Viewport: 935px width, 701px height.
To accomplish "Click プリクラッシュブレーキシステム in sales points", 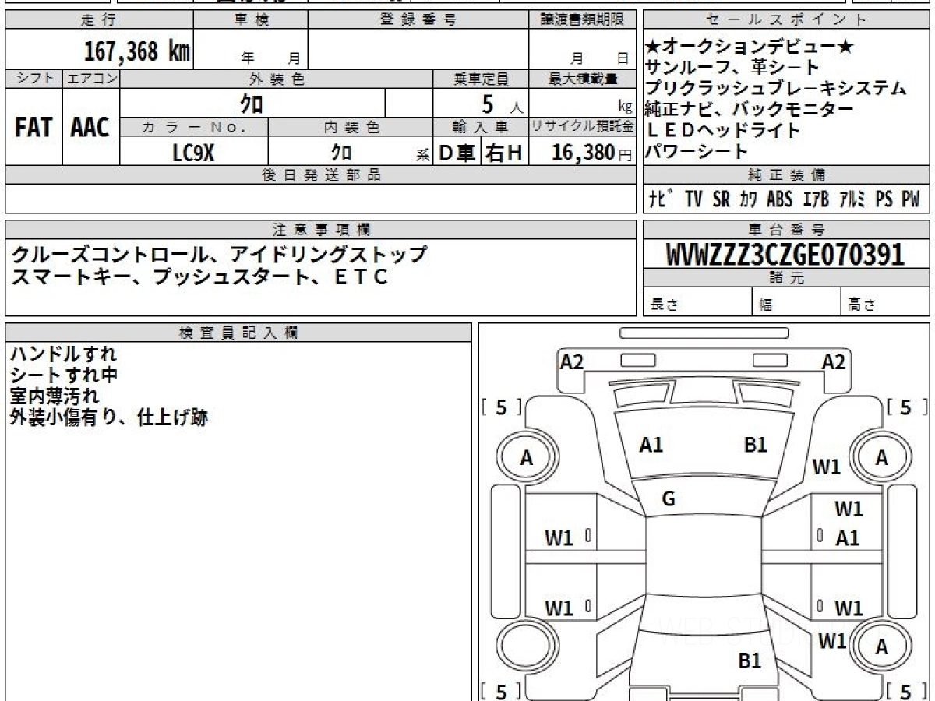I will point(777,89).
